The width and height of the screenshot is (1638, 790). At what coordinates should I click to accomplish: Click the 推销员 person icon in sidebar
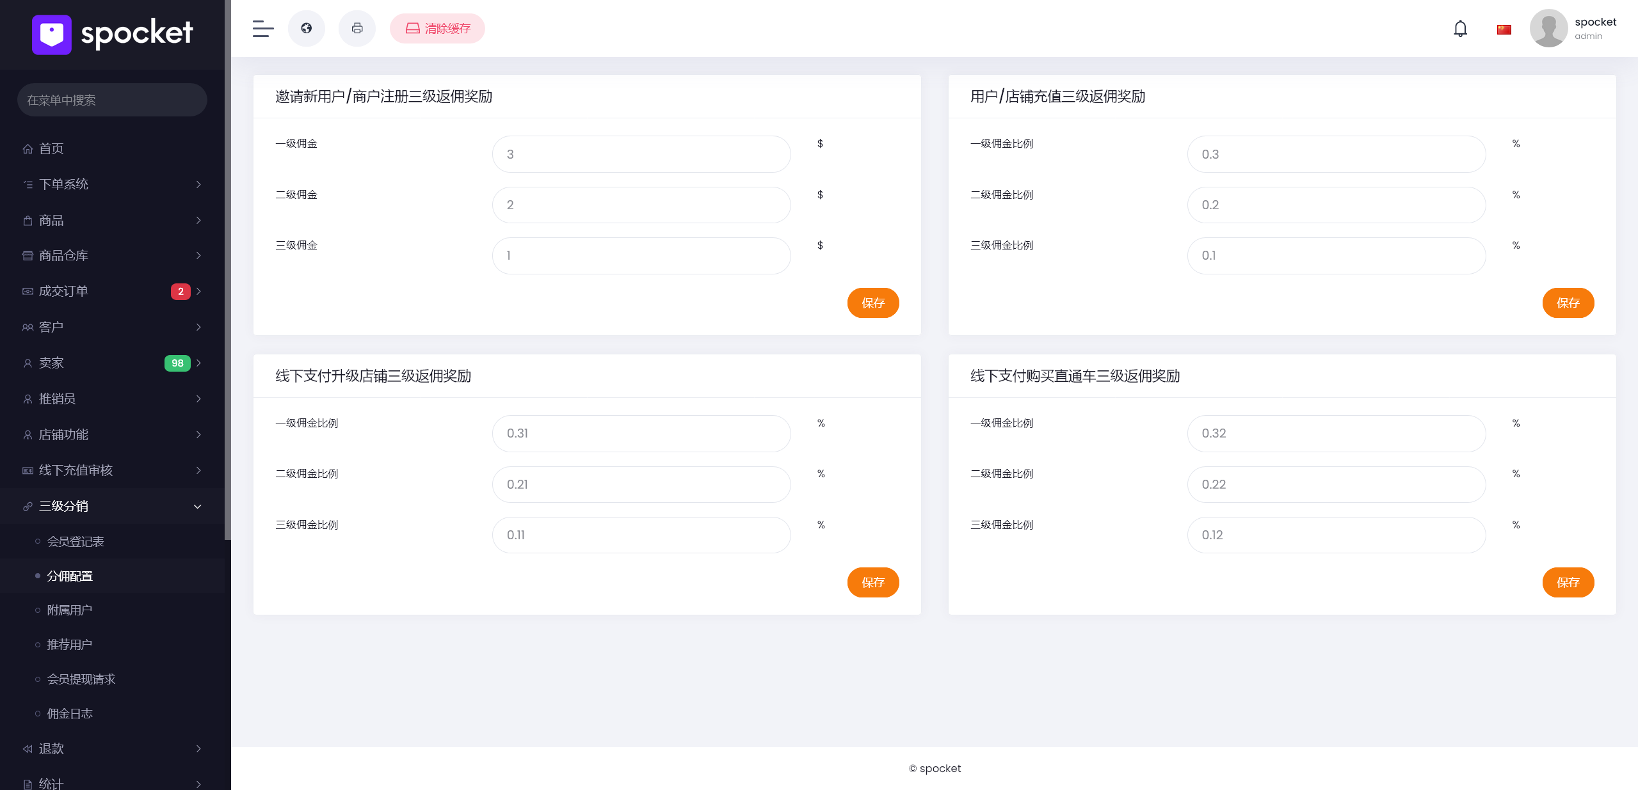tap(27, 399)
